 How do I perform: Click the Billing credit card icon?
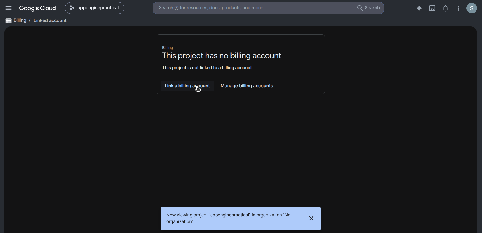pos(8,21)
